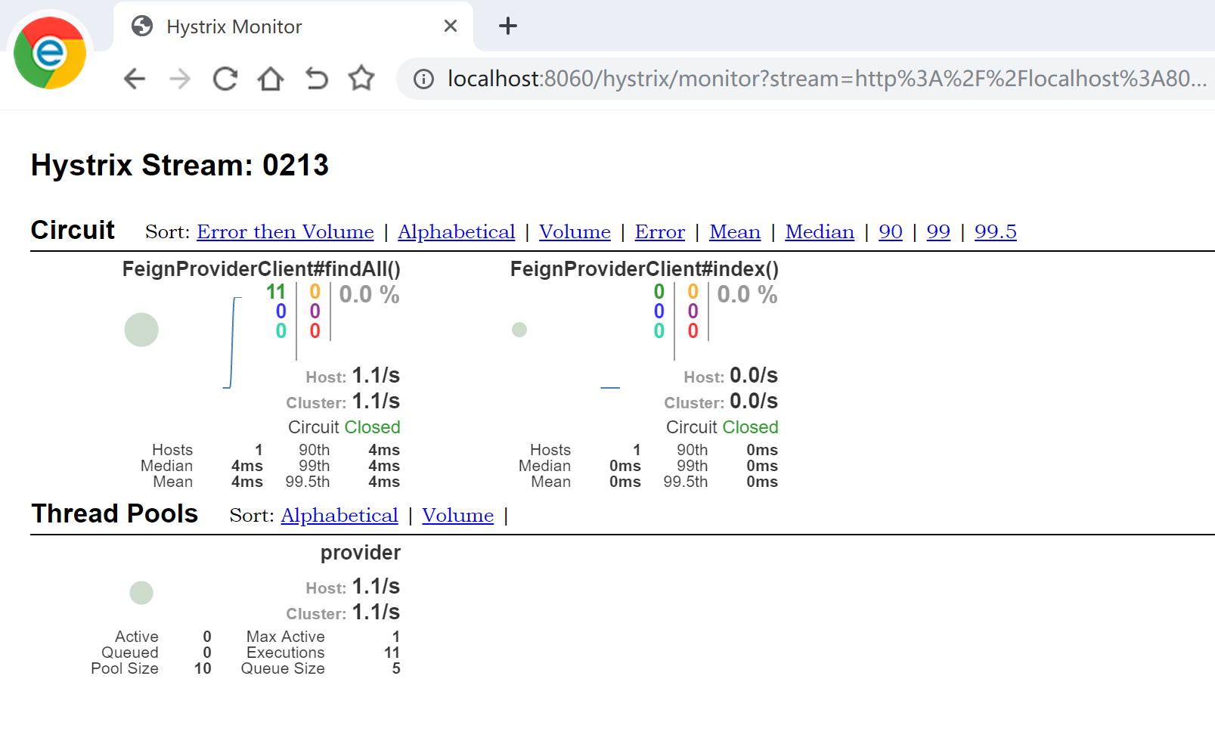Click the Queue Size value 5

click(x=396, y=668)
